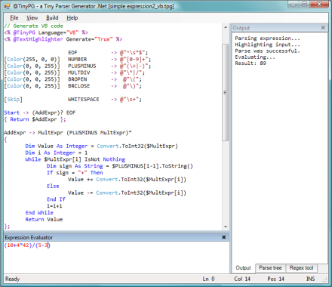The height and width of the screenshot is (287, 332).
Task: Close the Expression Evaluator panel
Action: tap(224, 237)
